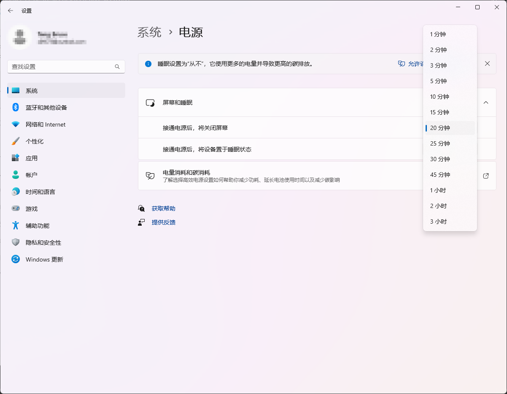The height and width of the screenshot is (394, 507).
Task: Open 时间和语言 settings category
Action: point(40,192)
